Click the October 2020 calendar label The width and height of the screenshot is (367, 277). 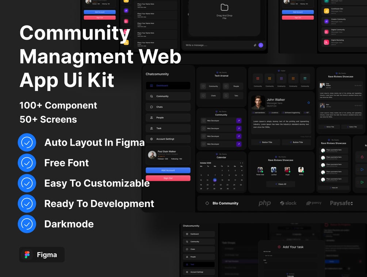tap(206, 163)
